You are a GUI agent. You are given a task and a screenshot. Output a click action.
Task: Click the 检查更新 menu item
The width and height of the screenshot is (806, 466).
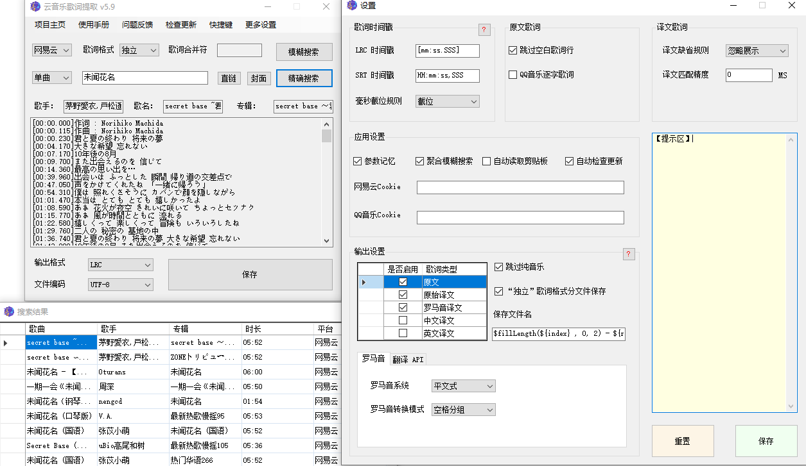click(181, 25)
